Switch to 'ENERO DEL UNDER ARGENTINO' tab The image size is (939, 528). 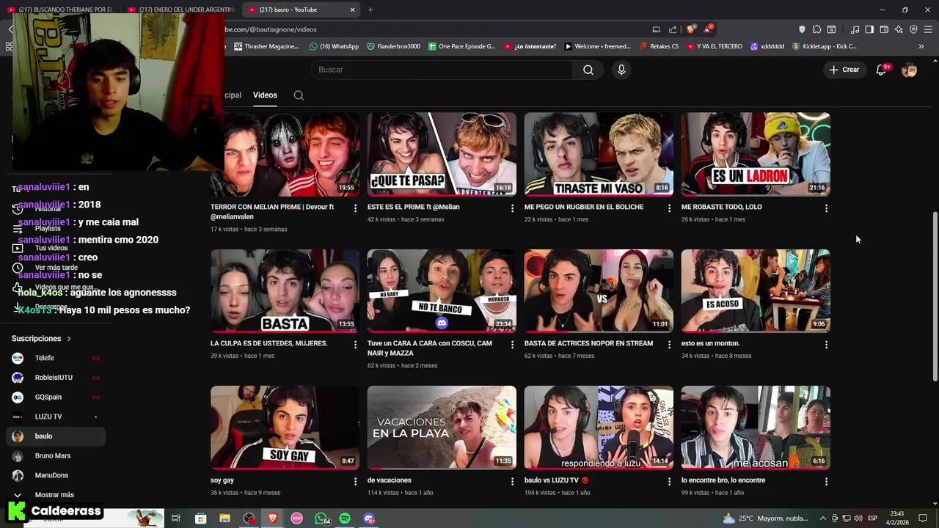[x=180, y=10]
